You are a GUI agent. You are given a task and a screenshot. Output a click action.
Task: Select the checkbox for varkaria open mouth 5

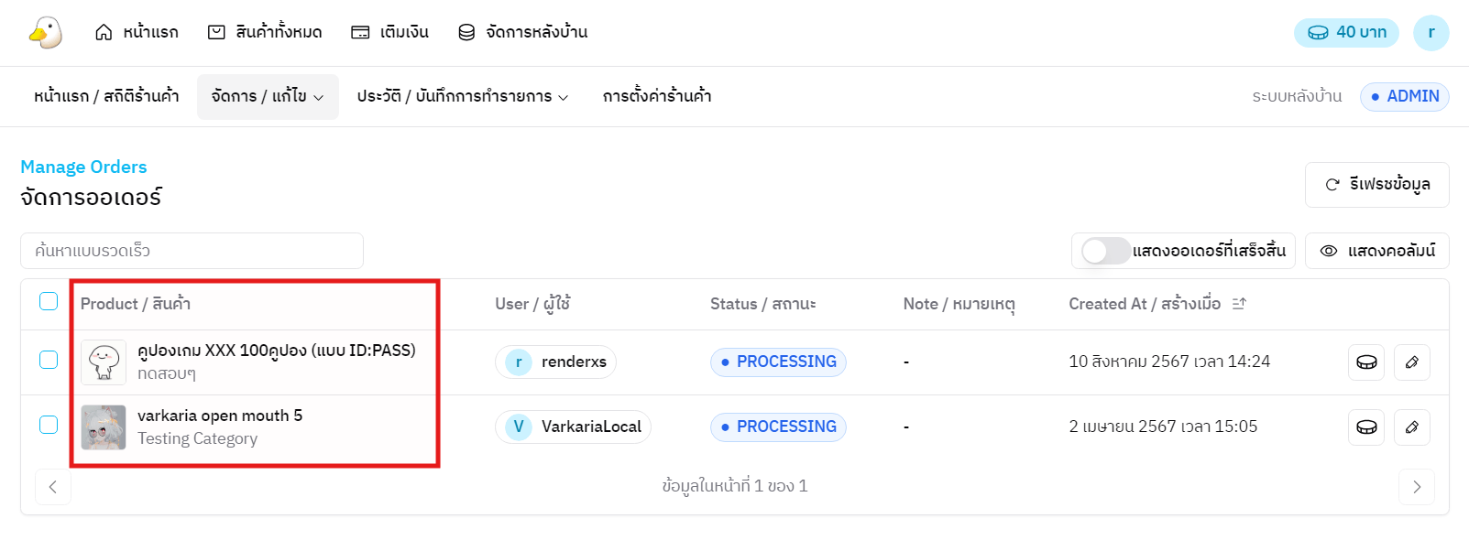49,425
